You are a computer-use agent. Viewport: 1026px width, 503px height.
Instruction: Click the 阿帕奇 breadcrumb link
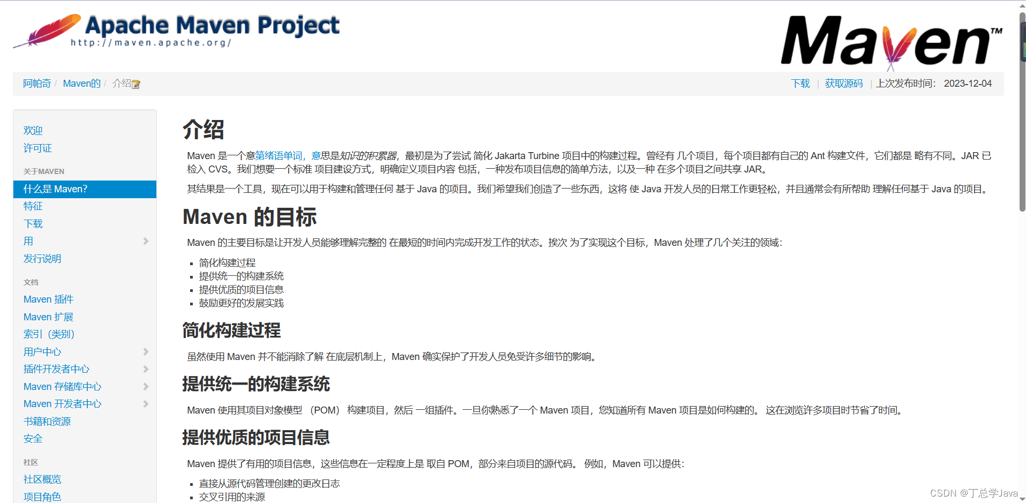pyautogui.click(x=37, y=84)
